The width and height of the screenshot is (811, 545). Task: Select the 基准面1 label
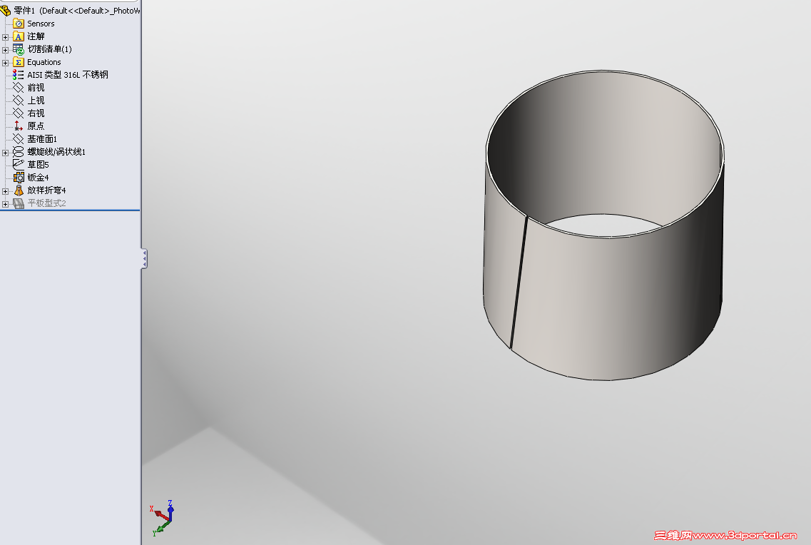[42, 138]
